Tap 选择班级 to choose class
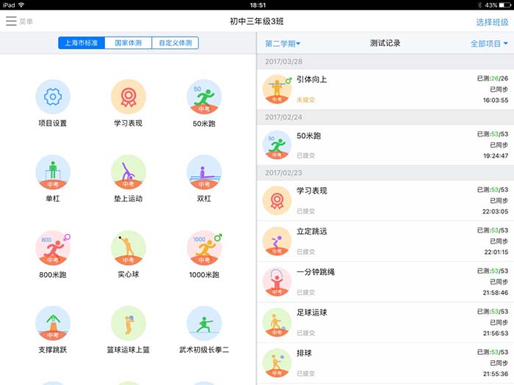Screen dimensions: 514x385 tap(491, 22)
